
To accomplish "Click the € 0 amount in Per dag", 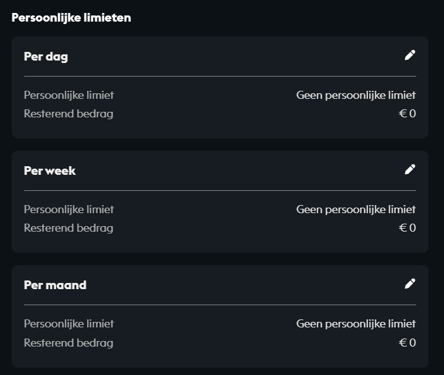I will pos(408,114).
